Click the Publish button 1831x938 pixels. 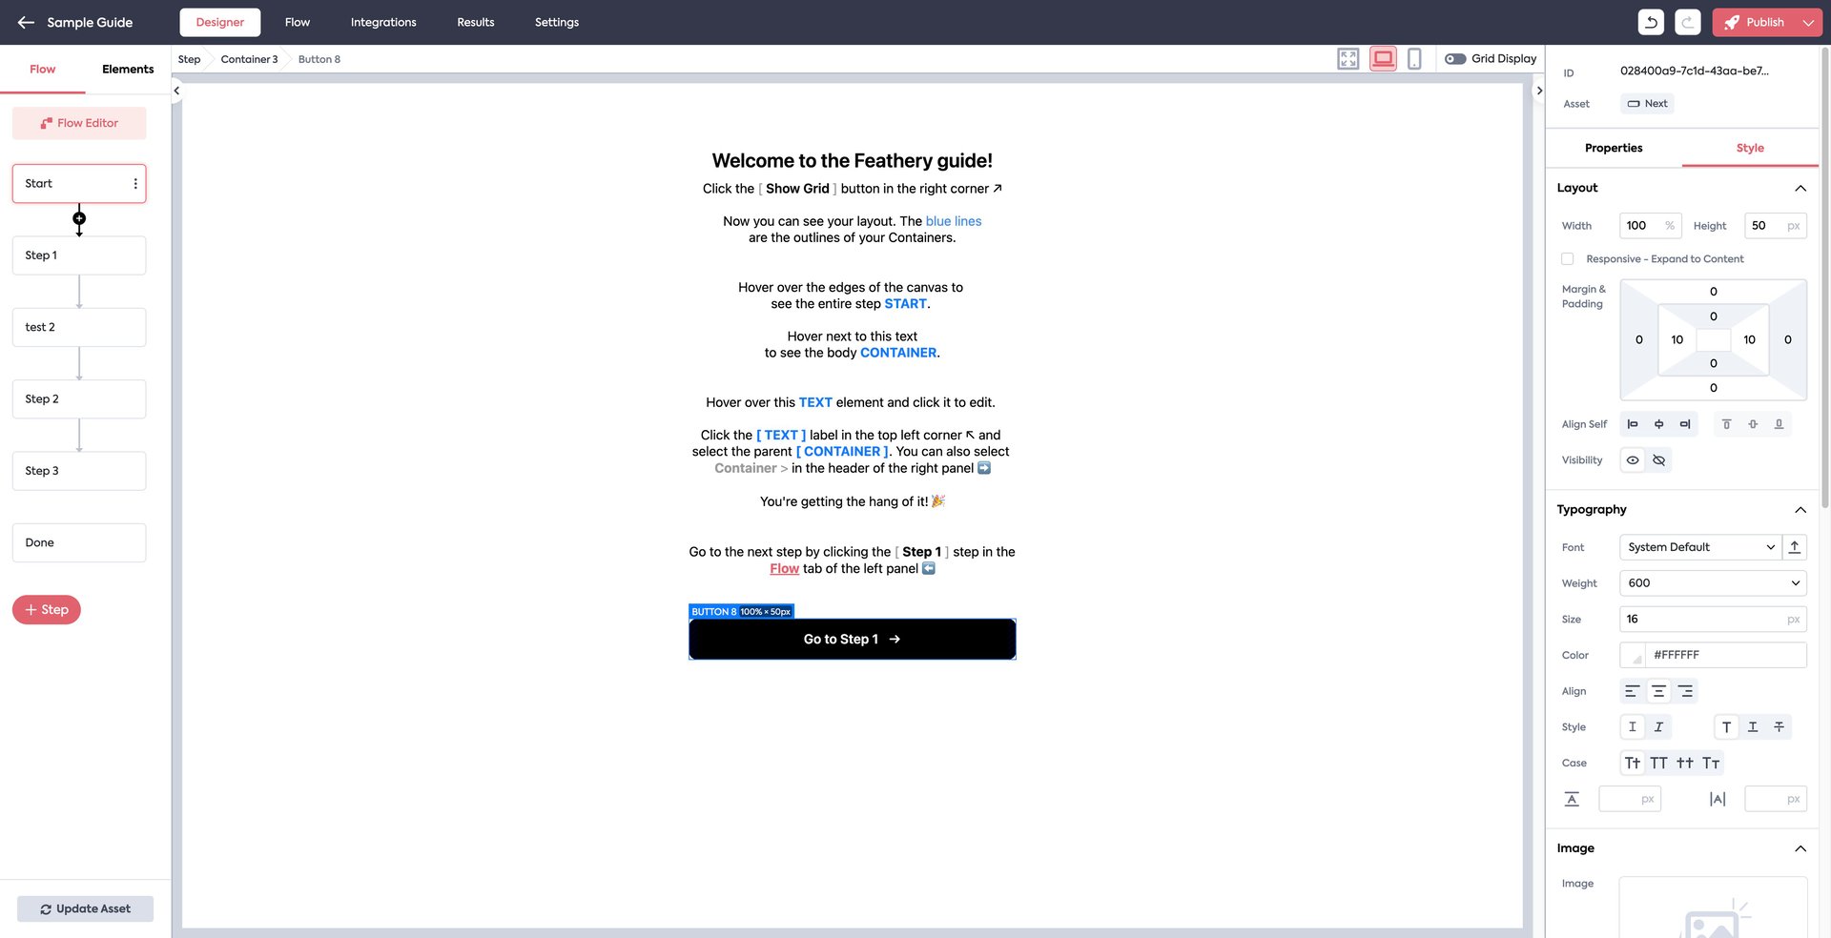coord(1755,22)
